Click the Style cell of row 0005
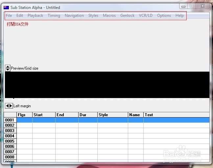The image size is (213, 168). pos(113,141)
